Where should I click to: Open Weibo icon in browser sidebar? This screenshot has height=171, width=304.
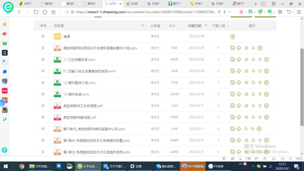click(x=5, y=34)
